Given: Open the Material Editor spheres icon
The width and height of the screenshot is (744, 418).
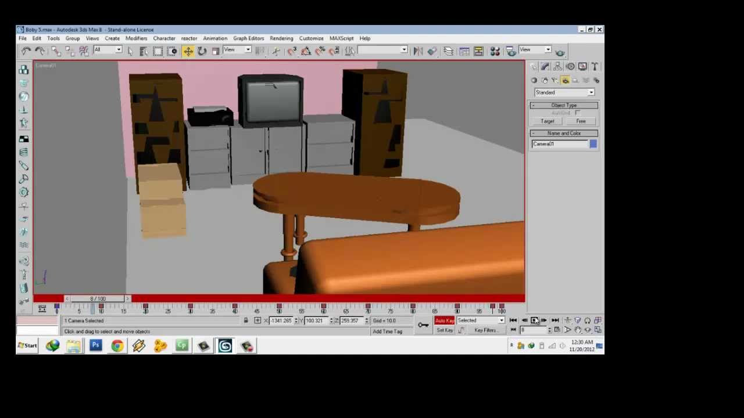Looking at the screenshot, I should pos(495,51).
